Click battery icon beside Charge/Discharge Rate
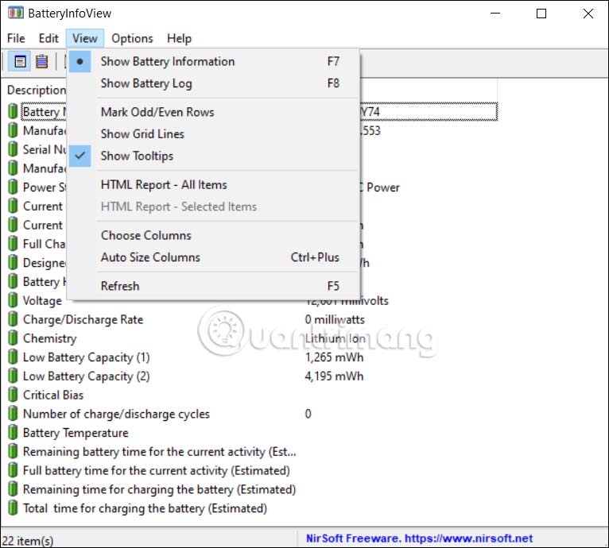 13,319
